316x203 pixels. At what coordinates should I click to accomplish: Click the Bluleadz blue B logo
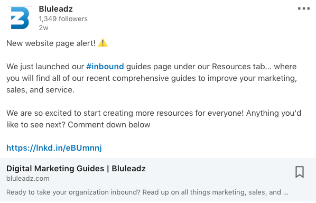click(x=20, y=18)
